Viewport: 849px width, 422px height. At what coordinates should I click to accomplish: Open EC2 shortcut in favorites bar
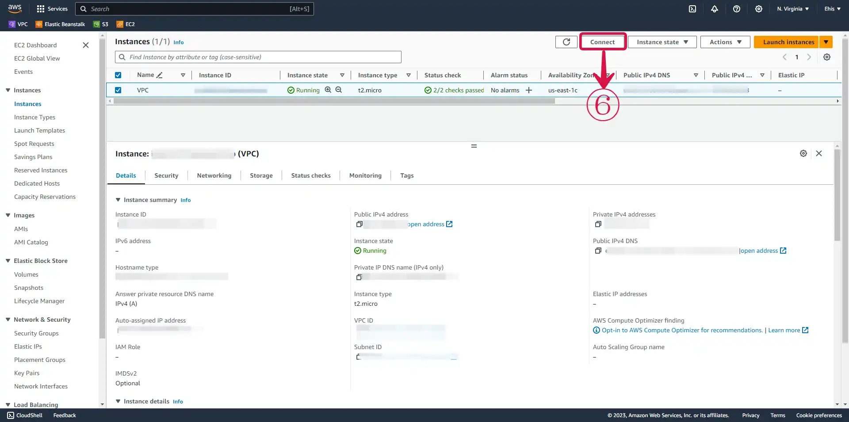[126, 24]
